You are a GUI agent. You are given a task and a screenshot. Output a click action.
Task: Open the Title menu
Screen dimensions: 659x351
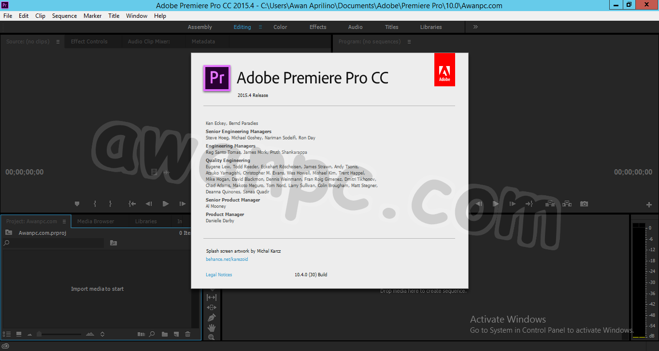[114, 16]
